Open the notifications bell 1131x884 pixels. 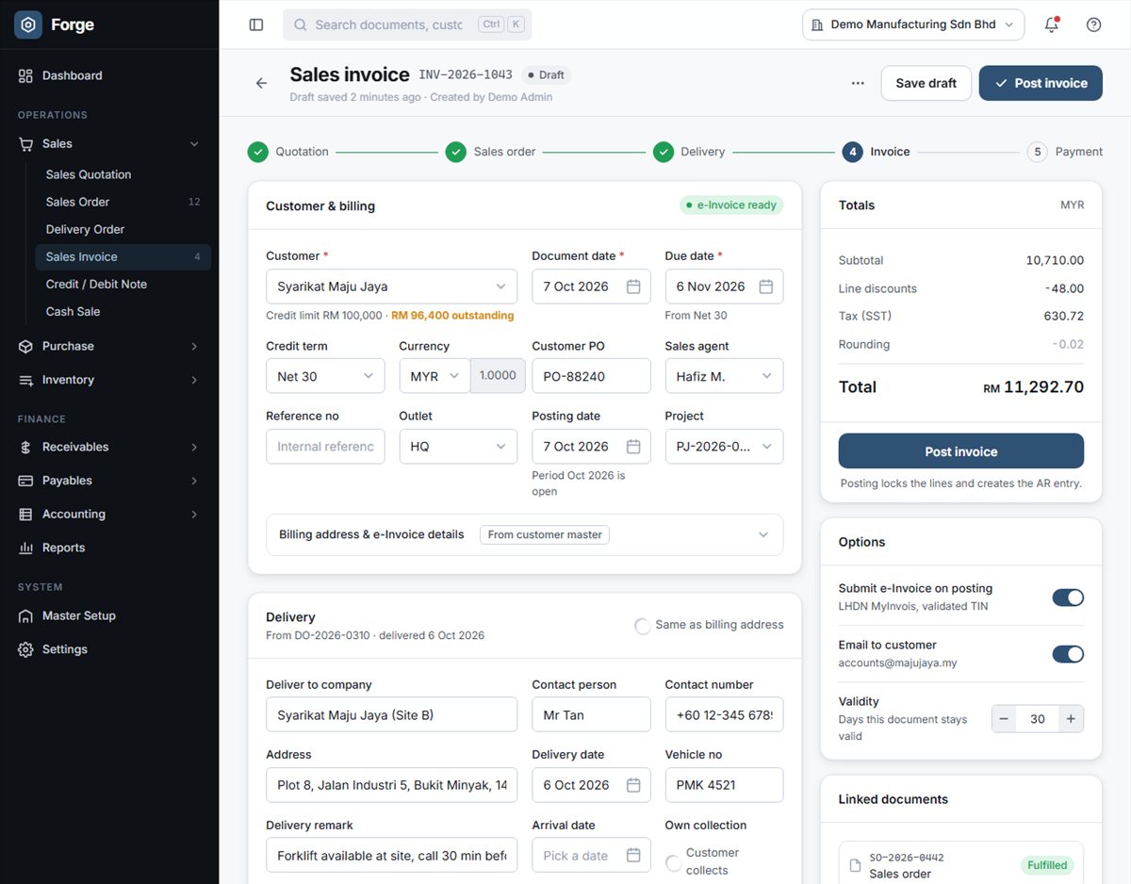(x=1052, y=25)
